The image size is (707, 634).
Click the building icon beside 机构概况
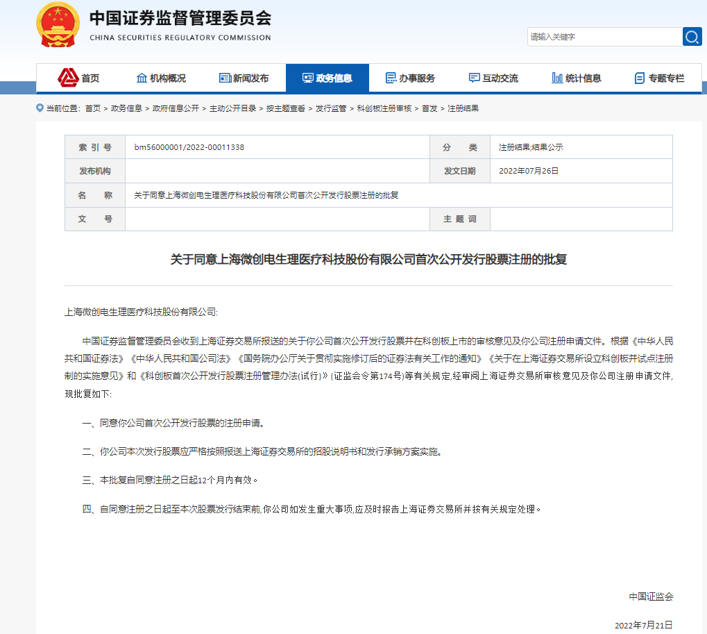(x=142, y=78)
